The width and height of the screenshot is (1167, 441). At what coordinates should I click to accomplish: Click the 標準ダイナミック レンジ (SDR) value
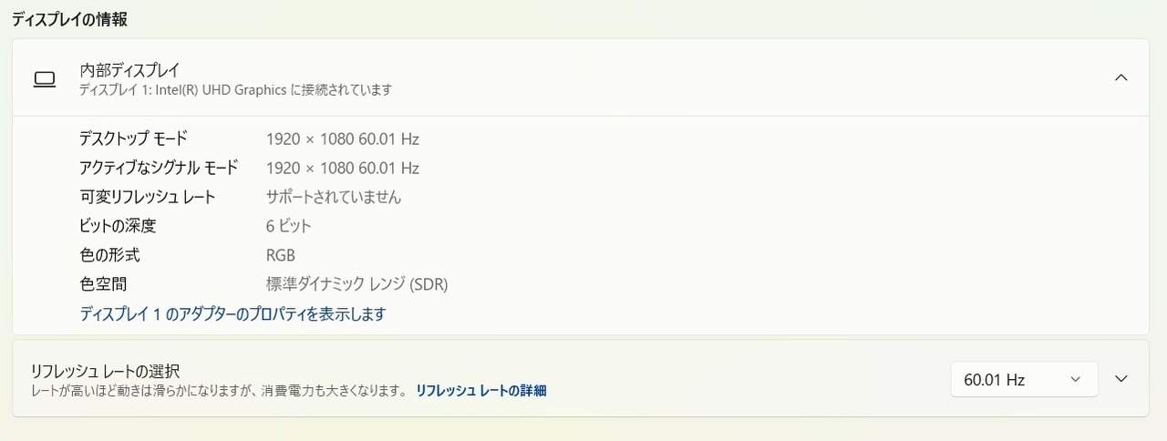pyautogui.click(x=356, y=284)
